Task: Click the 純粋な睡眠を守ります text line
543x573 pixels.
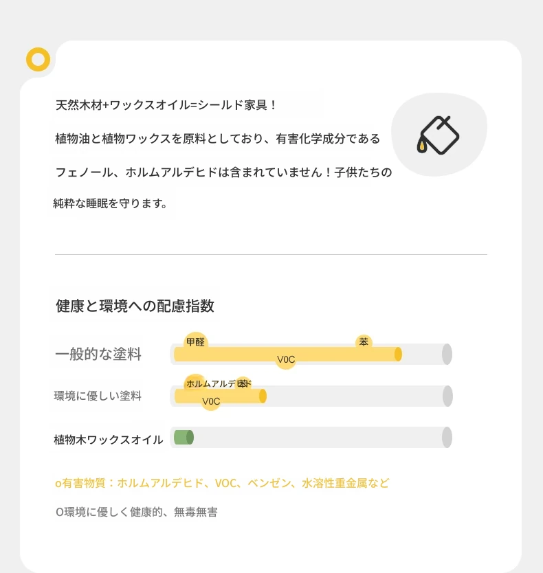Action: point(110,203)
